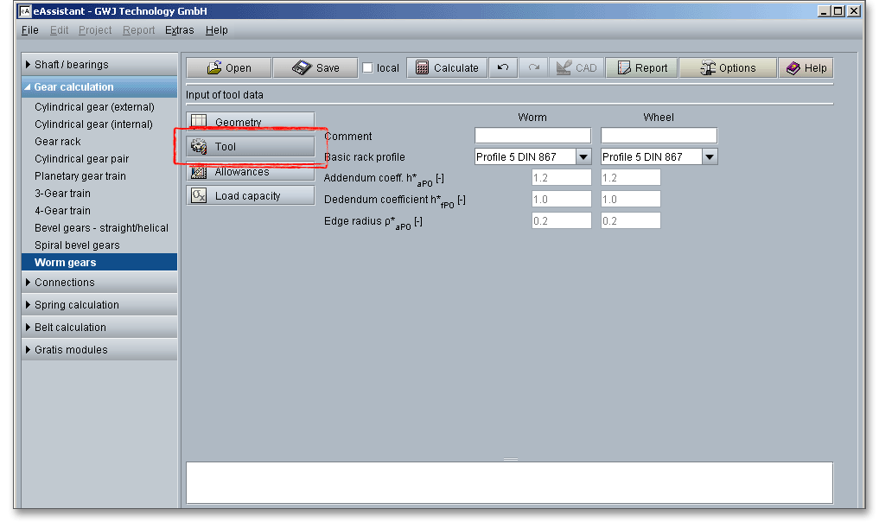Image resolution: width=879 pixels, height=522 pixels.
Task: Click the Worm comment input field
Action: (532, 136)
